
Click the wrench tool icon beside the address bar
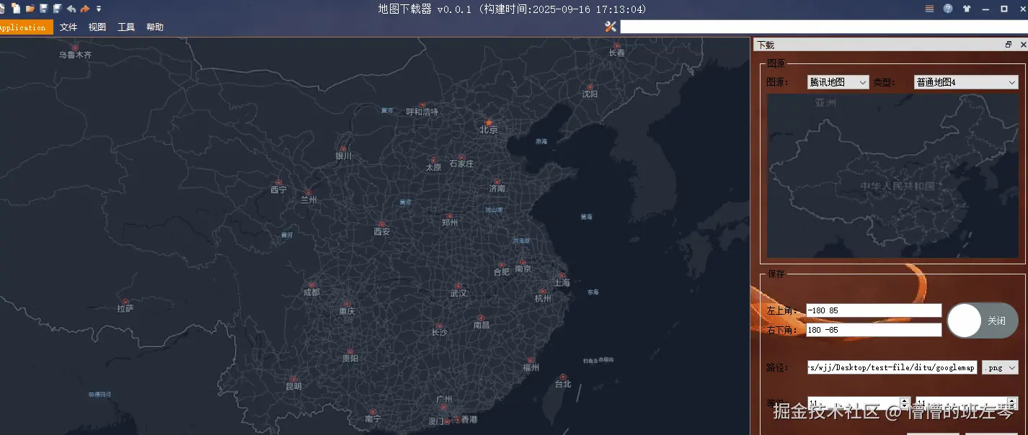click(x=610, y=26)
